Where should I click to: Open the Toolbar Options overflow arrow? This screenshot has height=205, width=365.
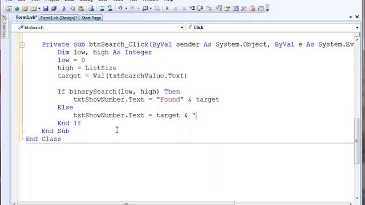click(x=267, y=9)
